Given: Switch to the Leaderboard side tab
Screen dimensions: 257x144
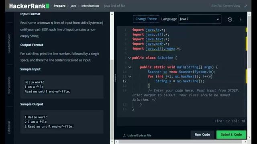Looking at the screenshot, I should 9,44.
